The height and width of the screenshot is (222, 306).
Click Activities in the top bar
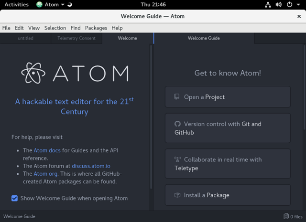(17, 4)
